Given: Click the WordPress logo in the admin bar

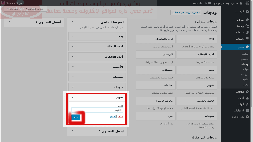Looking at the screenshot, I should [x=247, y=3].
